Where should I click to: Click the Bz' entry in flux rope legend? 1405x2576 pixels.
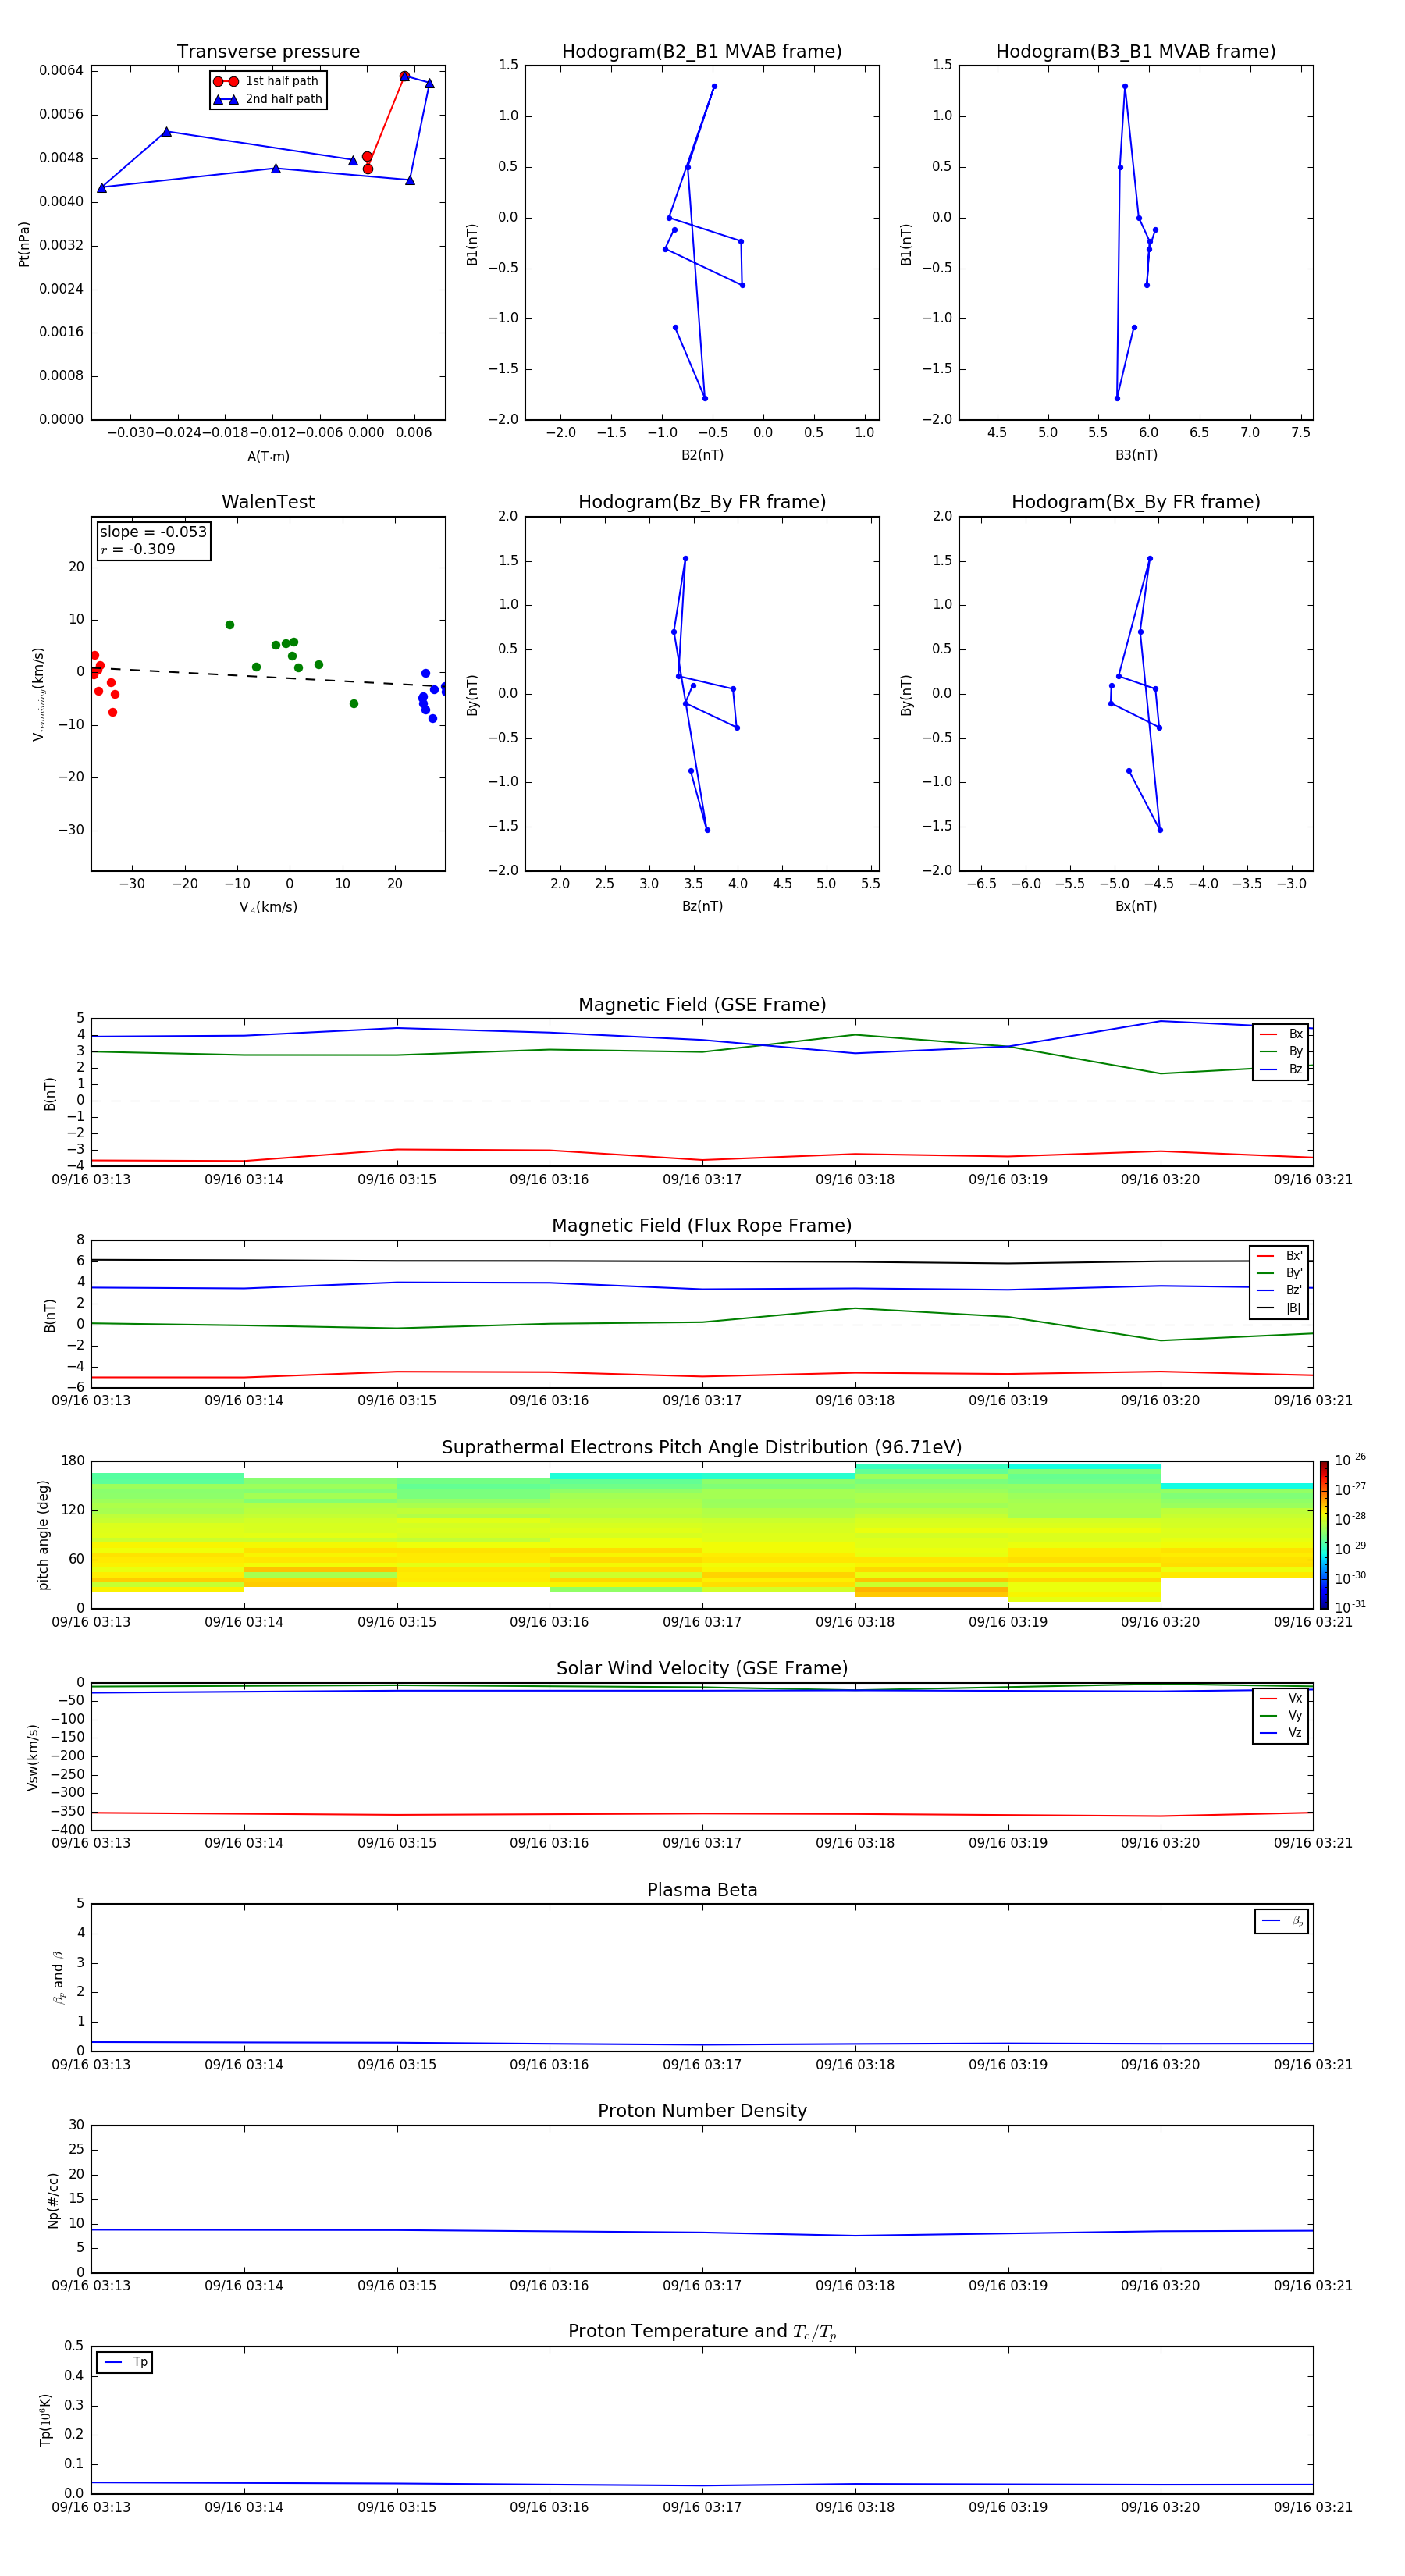(x=1280, y=1291)
